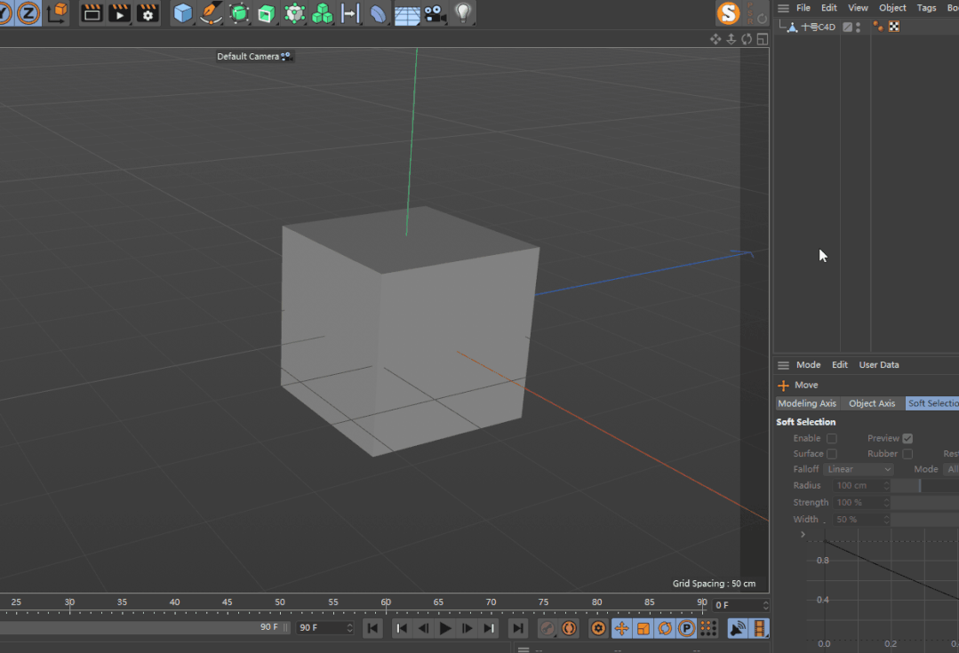Image resolution: width=959 pixels, height=653 pixels.
Task: Open the Mode menu in Attributes
Action: [808, 365]
